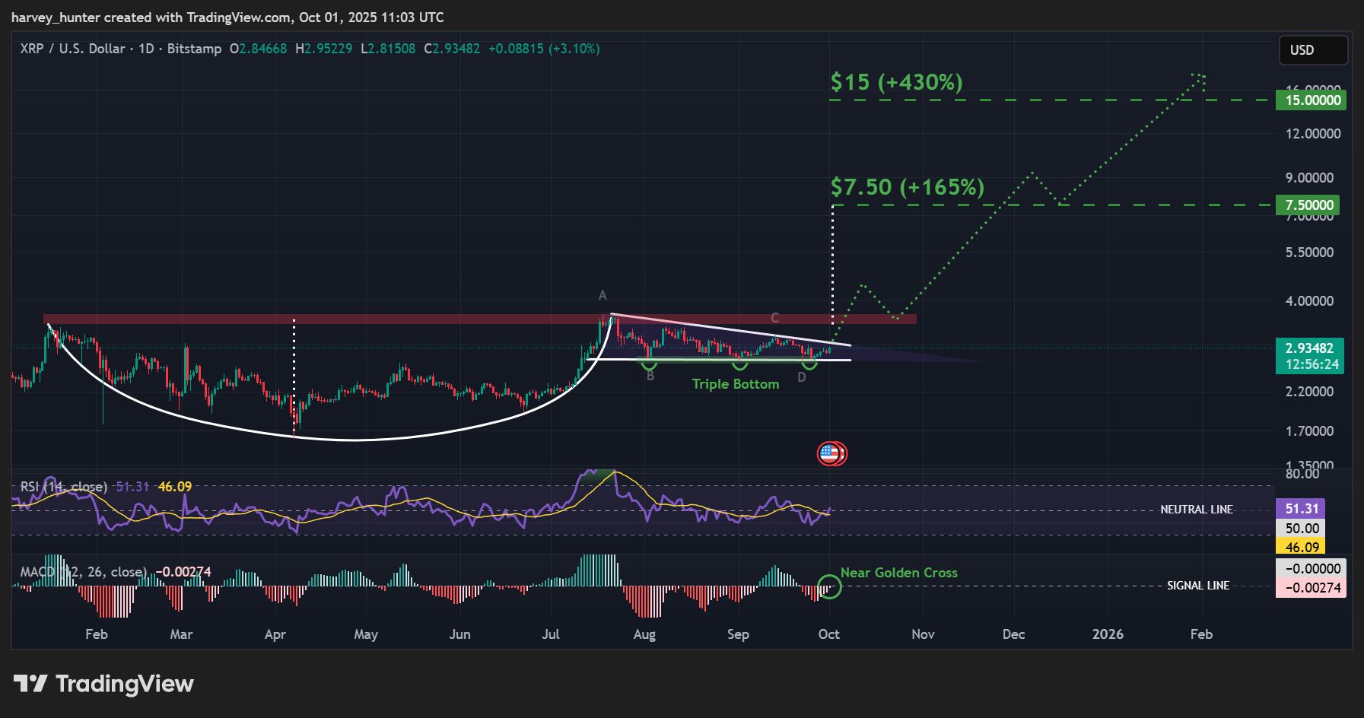This screenshot has width=1364, height=718.
Task: Click the Near Golden Cross circle marker
Action: pyautogui.click(x=829, y=586)
